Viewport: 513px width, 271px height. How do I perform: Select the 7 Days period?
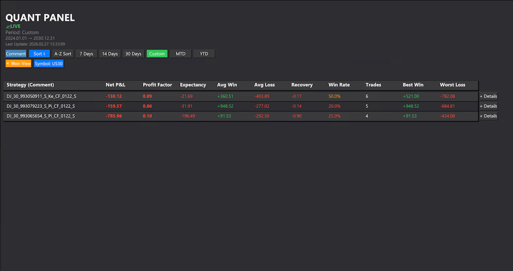(x=86, y=54)
